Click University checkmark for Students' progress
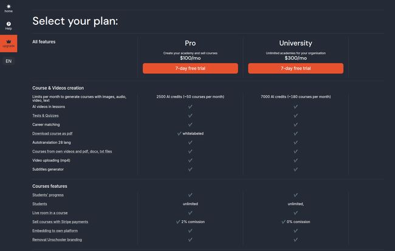 tap(295, 195)
